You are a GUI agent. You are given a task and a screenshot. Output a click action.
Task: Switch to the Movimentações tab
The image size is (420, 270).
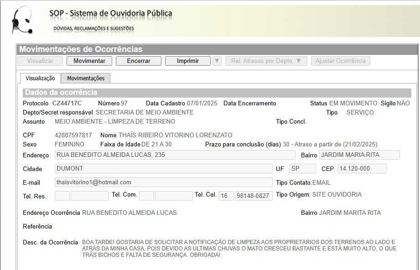point(86,78)
